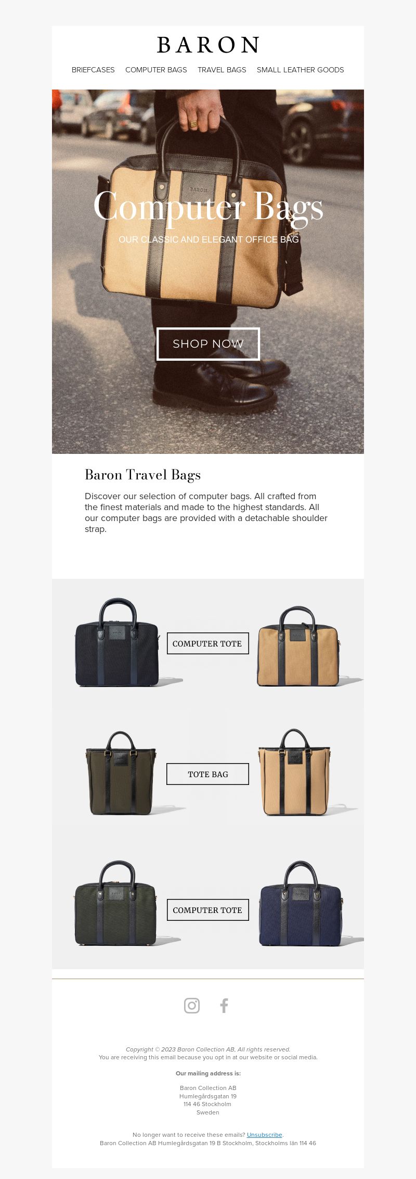
Task: Open the Instagram icon link
Action: click(192, 1006)
